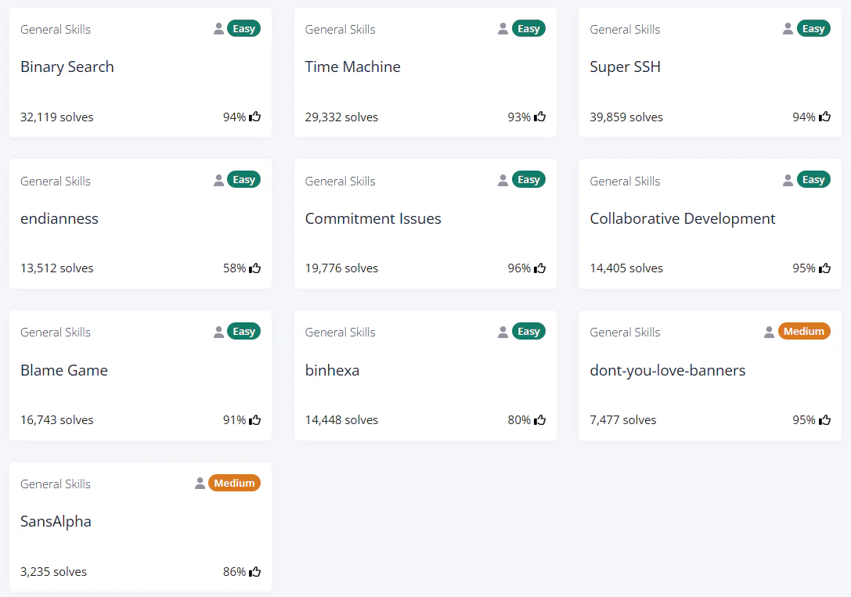
Task: Click the author person icon on binhexa
Action: click(x=503, y=332)
